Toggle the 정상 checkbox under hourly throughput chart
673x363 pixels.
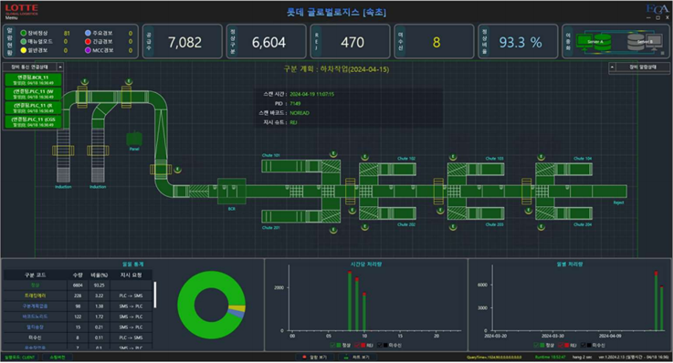[332, 346]
